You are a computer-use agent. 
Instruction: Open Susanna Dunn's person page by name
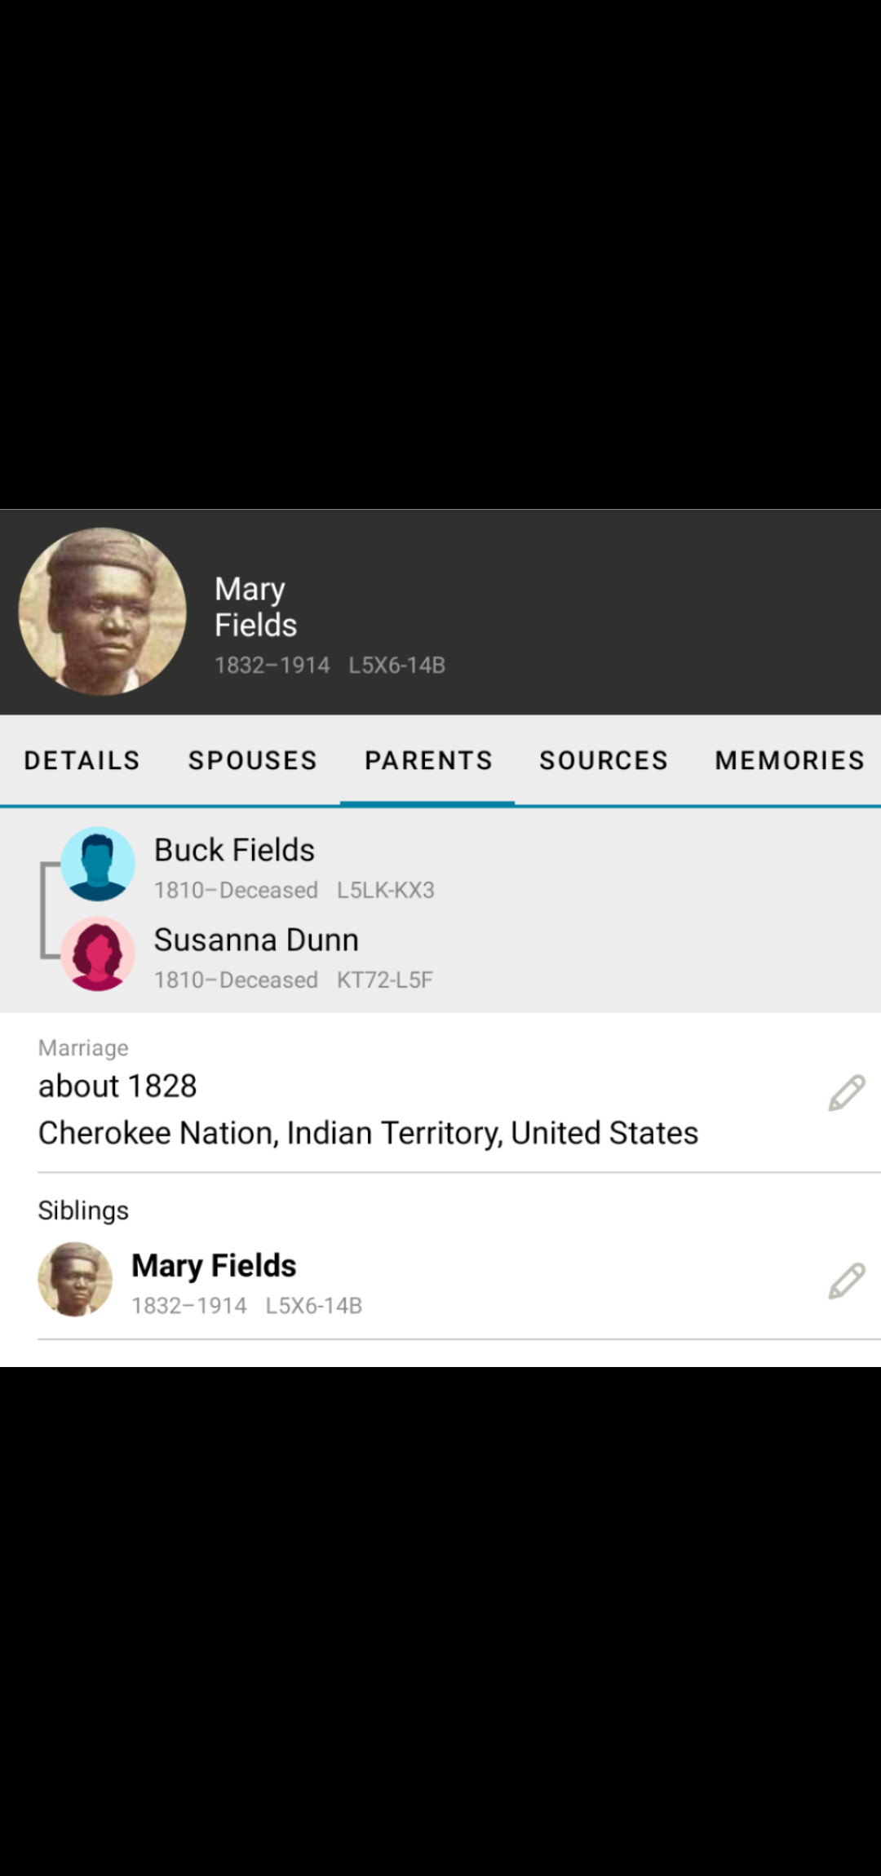256,940
